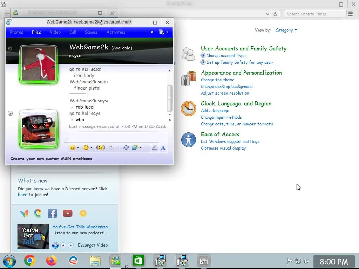Click the Action Center flag tray icon
359x269 pixels.
[x=289, y=261]
